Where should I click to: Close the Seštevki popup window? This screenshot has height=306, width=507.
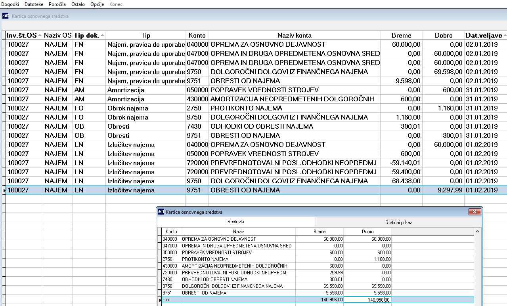pyautogui.click(x=474, y=212)
